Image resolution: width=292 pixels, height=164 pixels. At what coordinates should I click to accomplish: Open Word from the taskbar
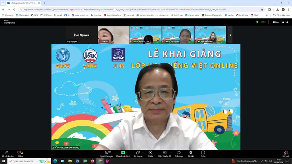click(x=78, y=161)
